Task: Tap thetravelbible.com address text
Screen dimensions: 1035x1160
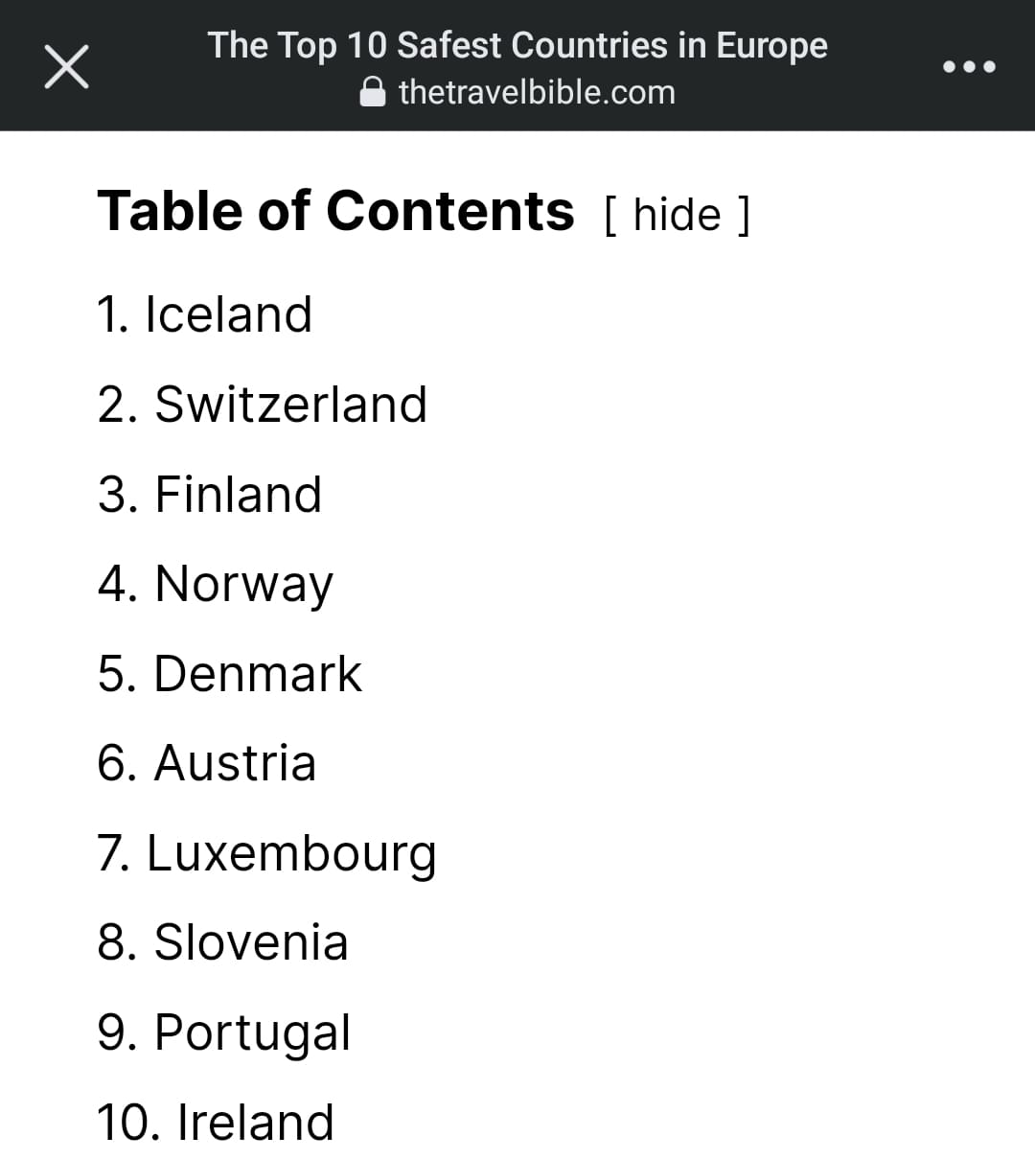Action: click(x=537, y=92)
